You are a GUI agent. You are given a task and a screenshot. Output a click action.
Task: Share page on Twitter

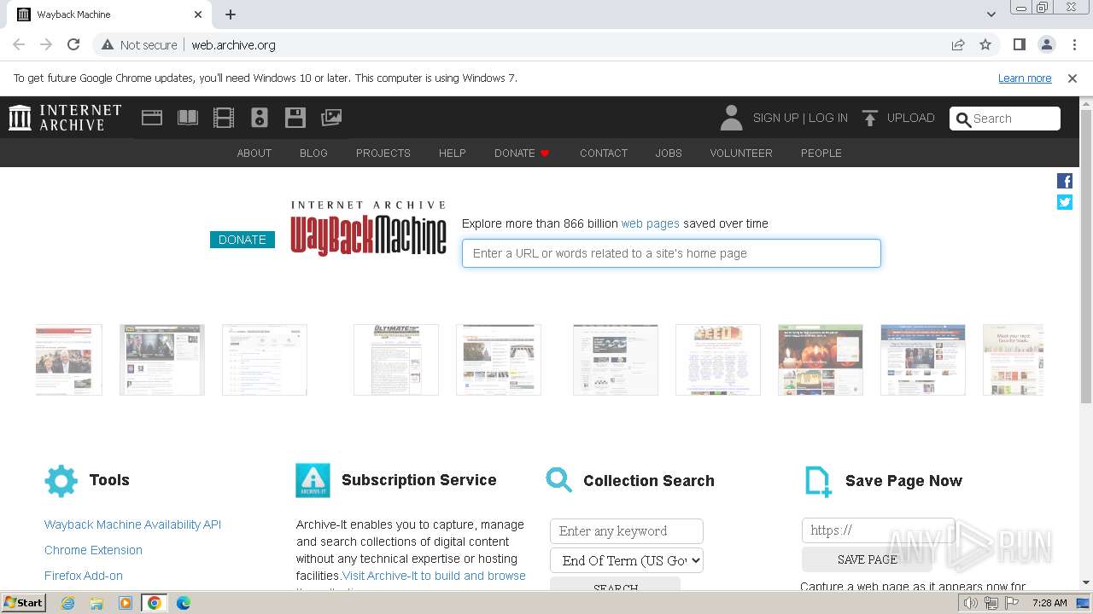tap(1065, 202)
